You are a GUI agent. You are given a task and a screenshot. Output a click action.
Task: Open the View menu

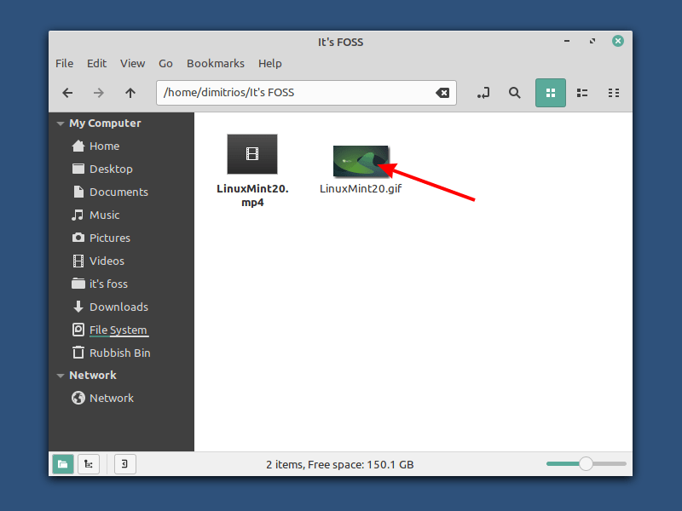point(133,63)
